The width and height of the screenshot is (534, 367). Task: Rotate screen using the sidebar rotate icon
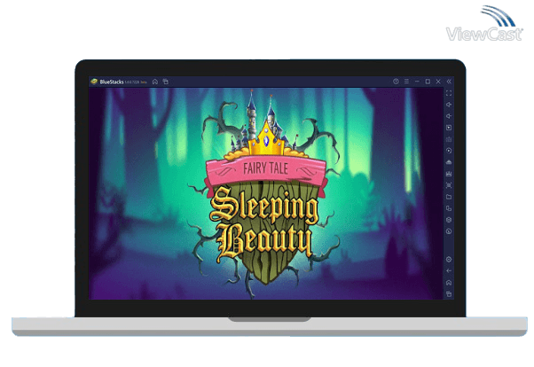point(449,208)
